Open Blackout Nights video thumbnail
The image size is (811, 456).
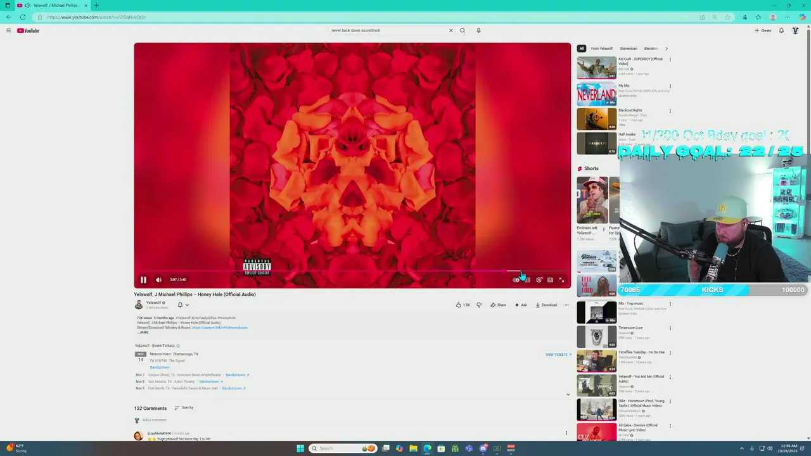[x=596, y=118]
